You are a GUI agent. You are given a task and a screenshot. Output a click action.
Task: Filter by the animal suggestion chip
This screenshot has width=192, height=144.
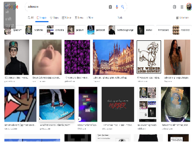(x=146, y=30)
